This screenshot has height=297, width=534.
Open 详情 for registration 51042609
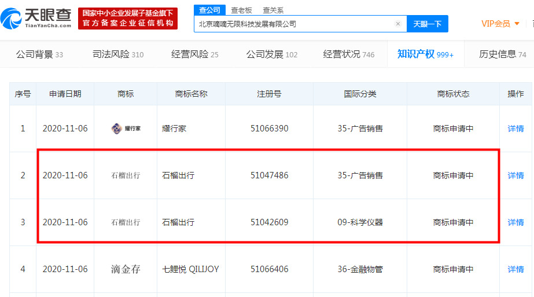click(515, 222)
